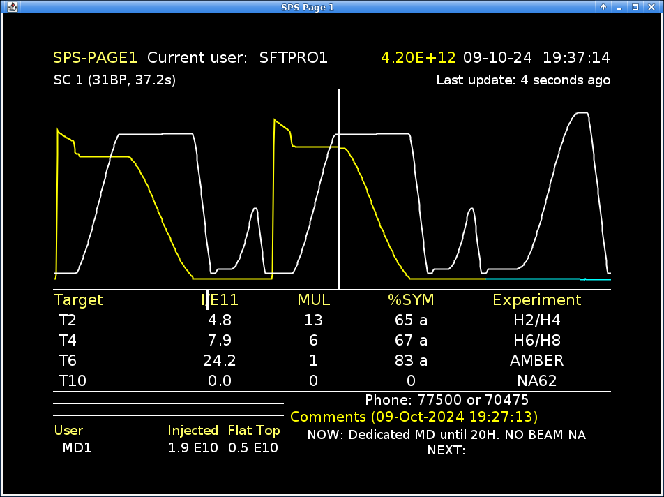Image resolution: width=664 pixels, height=497 pixels.
Task: Click the %SYM column header
Action: 411,300
